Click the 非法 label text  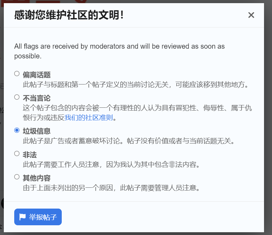coord(30,155)
